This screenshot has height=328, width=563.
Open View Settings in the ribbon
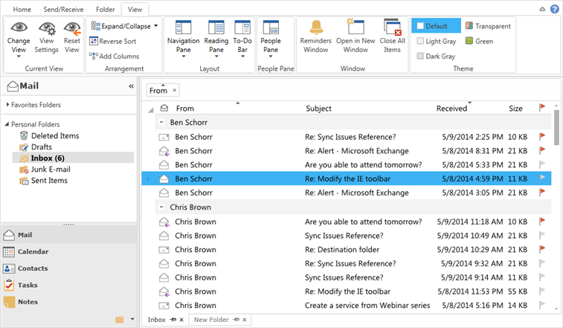click(x=46, y=30)
